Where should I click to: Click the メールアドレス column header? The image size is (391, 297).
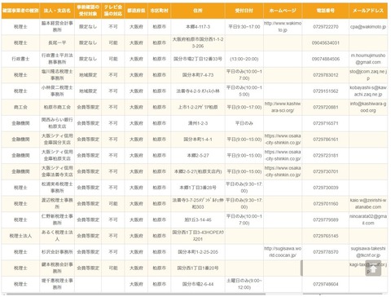coord(368,11)
